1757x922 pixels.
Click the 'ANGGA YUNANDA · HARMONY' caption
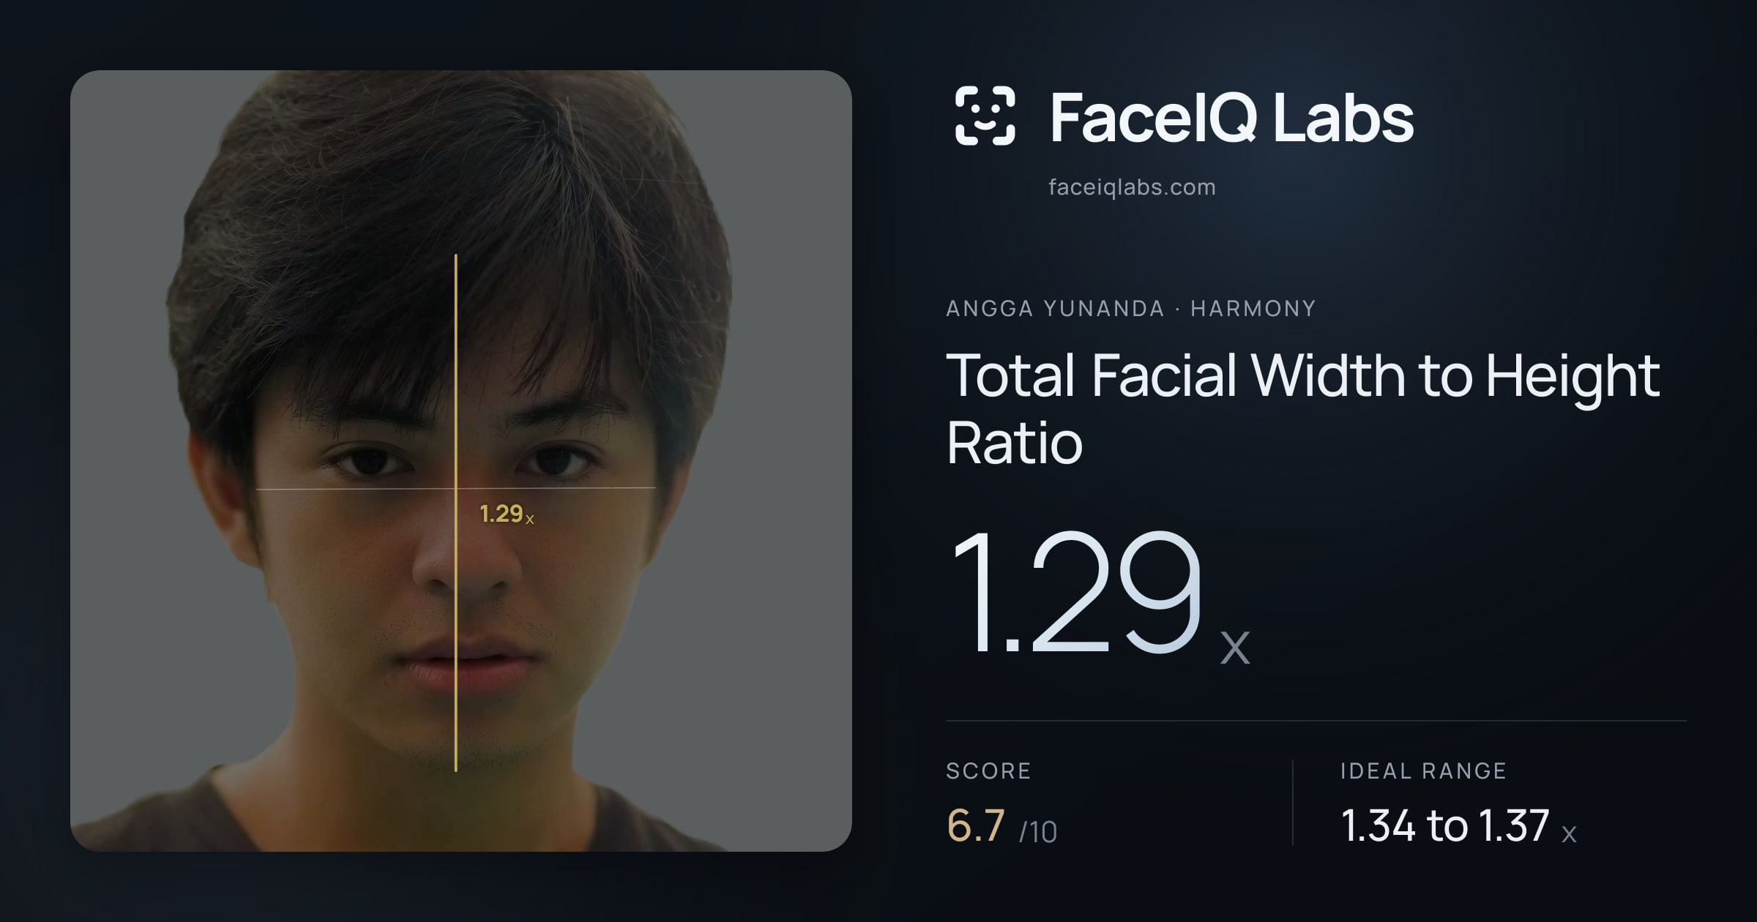coord(1131,308)
